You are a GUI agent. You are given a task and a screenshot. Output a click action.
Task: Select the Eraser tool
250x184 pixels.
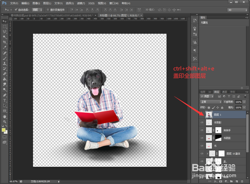4,74
